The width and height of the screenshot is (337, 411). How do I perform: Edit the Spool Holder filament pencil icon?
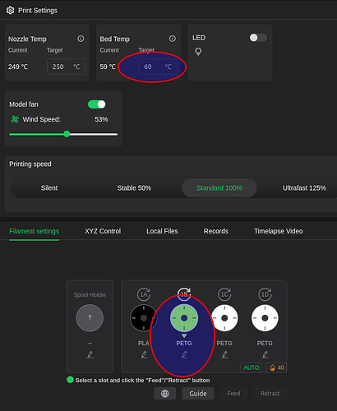click(90, 355)
